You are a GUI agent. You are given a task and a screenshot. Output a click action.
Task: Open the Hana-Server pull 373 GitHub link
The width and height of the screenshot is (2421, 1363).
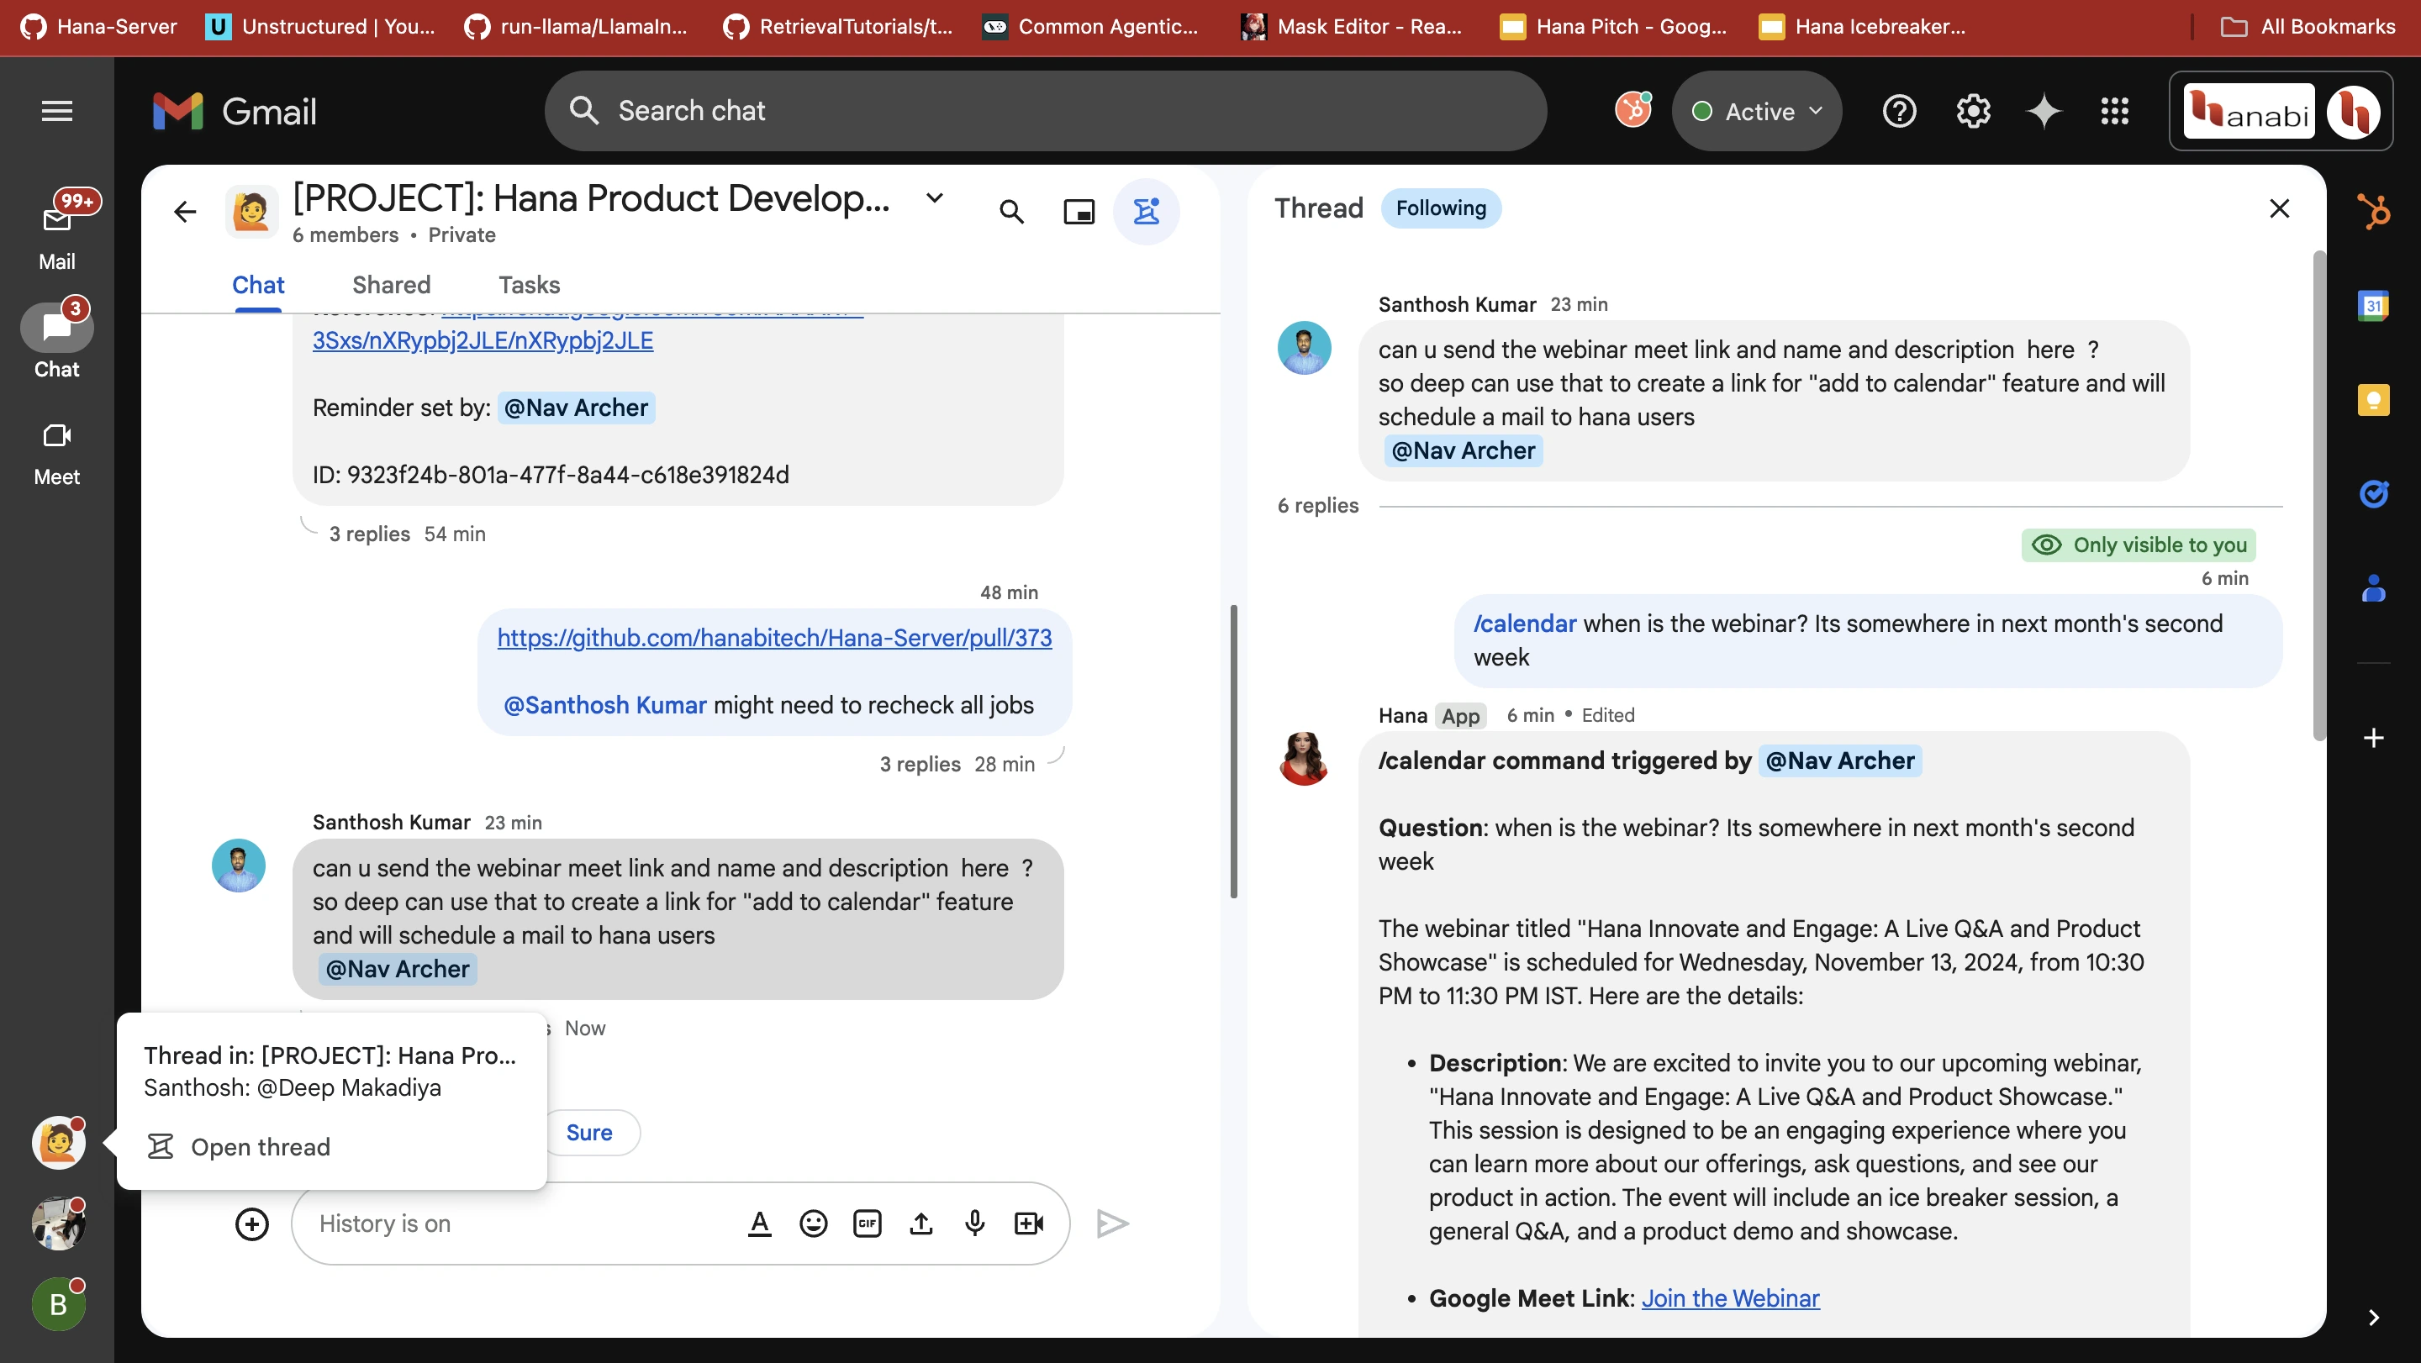tap(774, 638)
